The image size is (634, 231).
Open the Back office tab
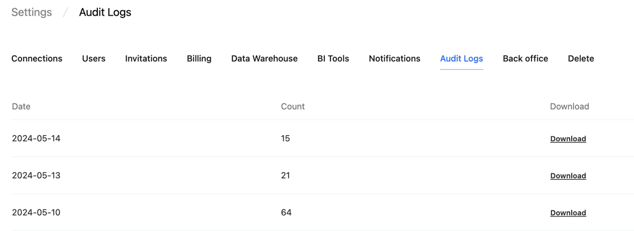pos(525,59)
